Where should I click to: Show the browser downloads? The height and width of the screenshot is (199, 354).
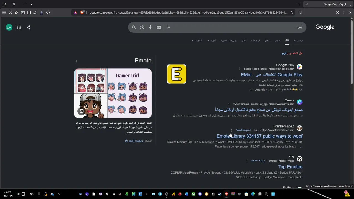pyautogui.click(x=41, y=12)
